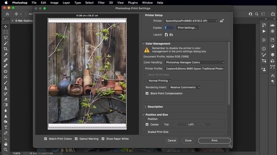
Task: Open the Adjustments panel icon
Action: pos(272,46)
